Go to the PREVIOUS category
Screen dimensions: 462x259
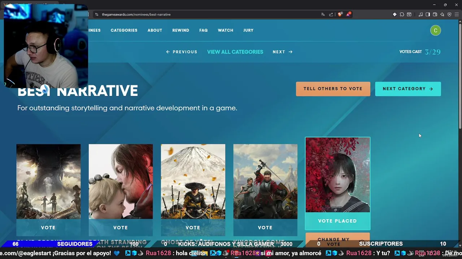tap(182, 52)
